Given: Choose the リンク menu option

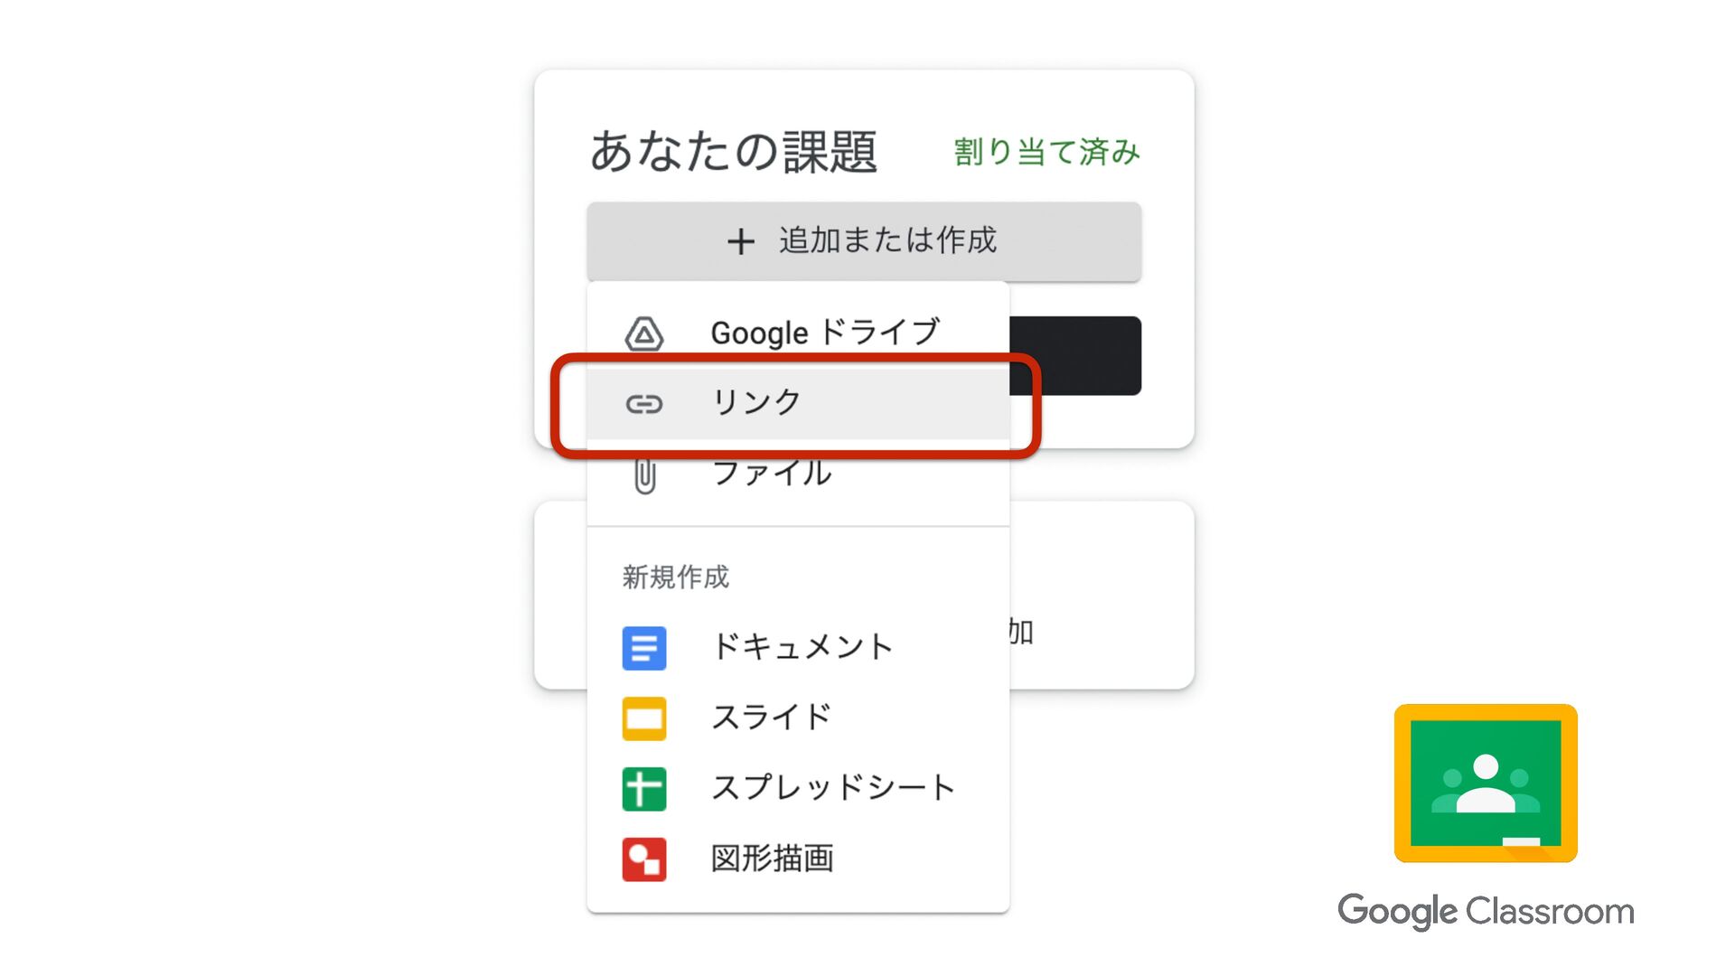Looking at the screenshot, I should coord(757,402).
